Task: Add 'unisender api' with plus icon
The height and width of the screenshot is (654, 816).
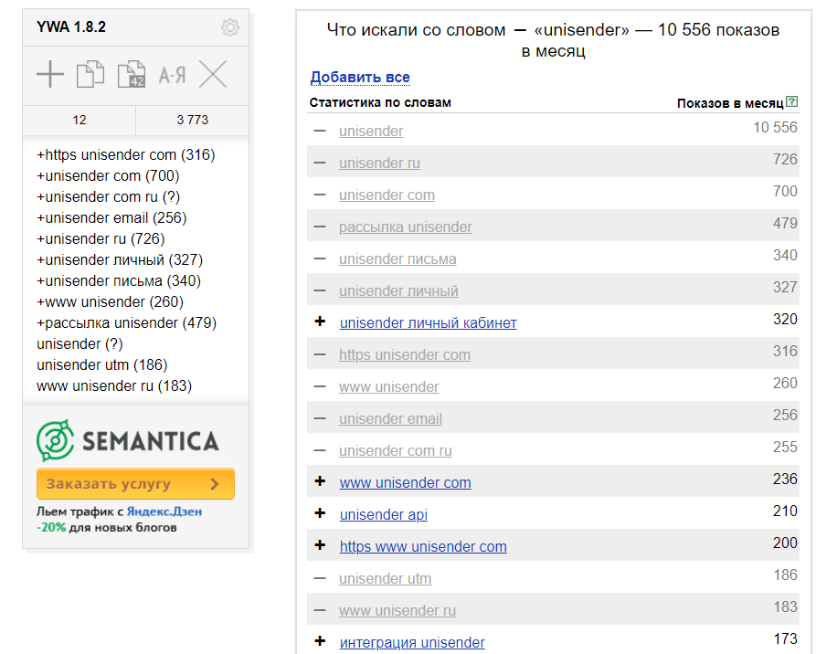Action: click(320, 513)
